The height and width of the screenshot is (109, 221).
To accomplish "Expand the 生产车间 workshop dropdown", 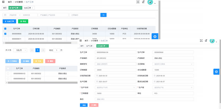I will (115, 87).
